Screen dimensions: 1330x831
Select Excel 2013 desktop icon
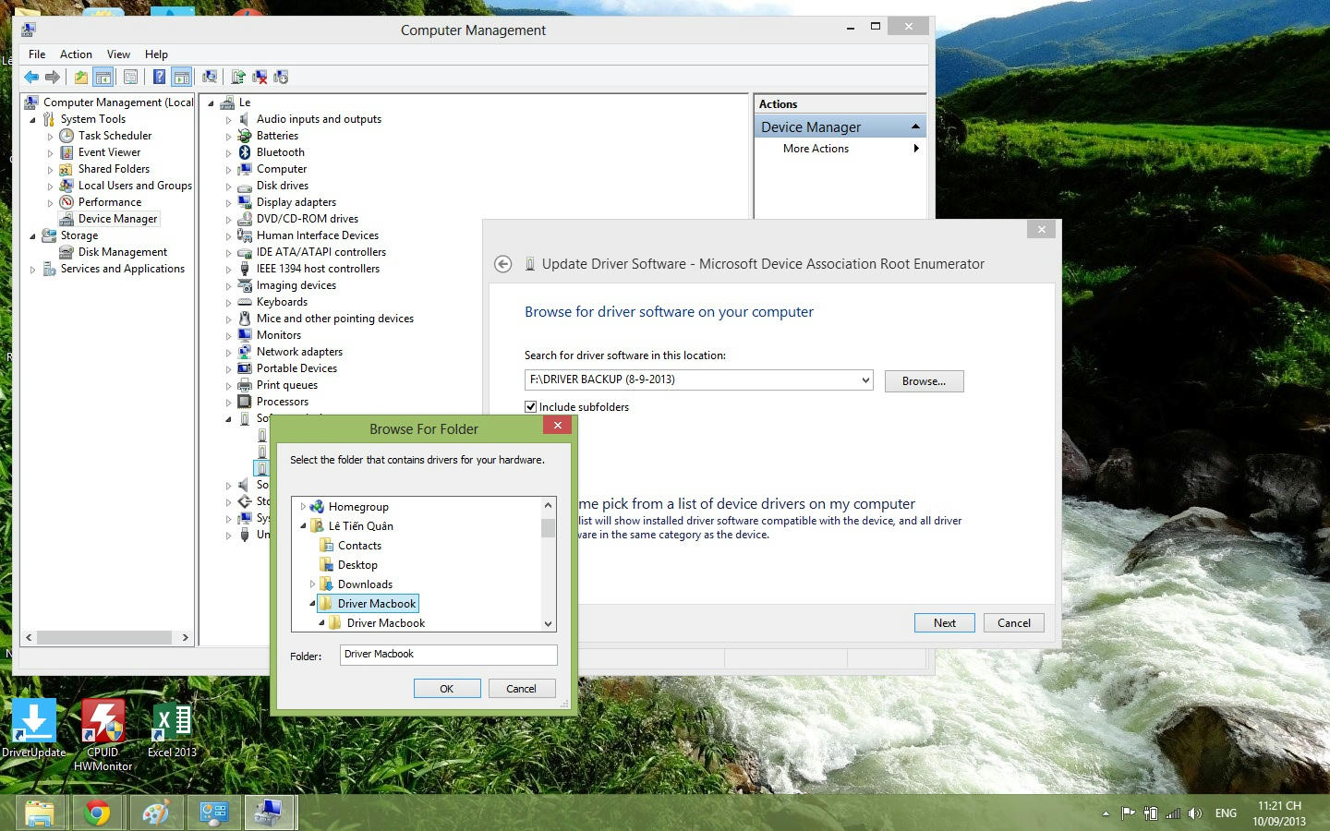(x=172, y=729)
